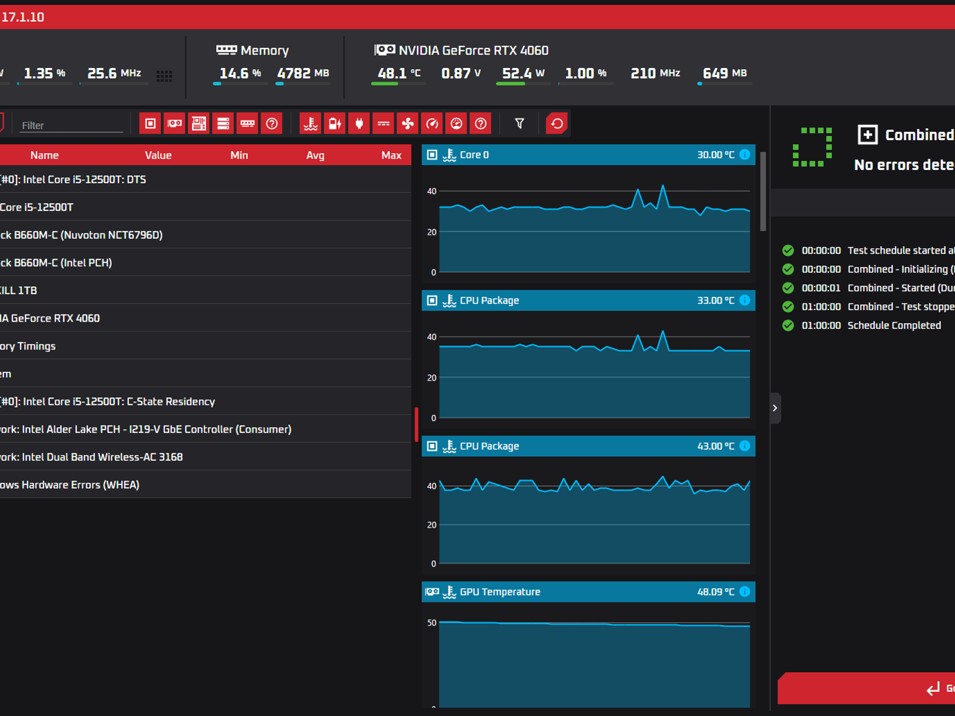Image resolution: width=955 pixels, height=716 pixels.
Task: Expand the C-State Residency row
Action: pyautogui.click(x=206, y=401)
